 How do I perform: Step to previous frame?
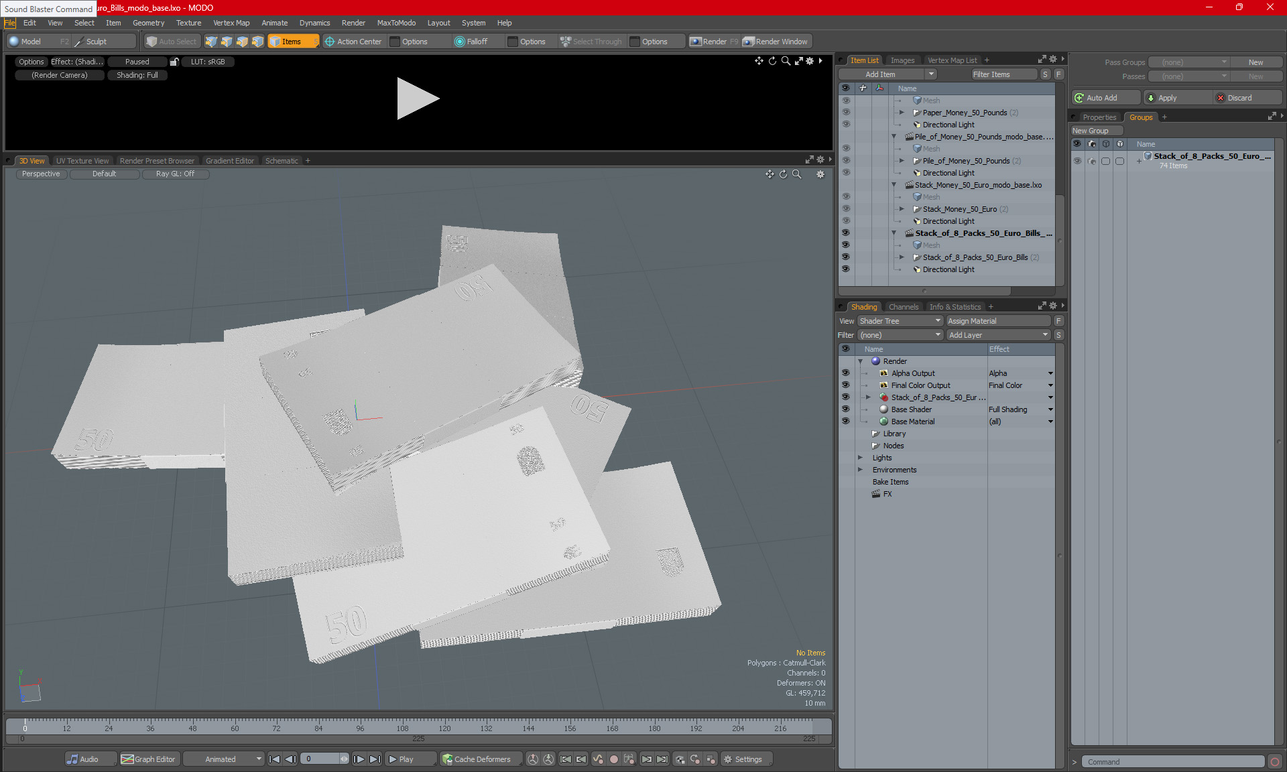pos(290,759)
